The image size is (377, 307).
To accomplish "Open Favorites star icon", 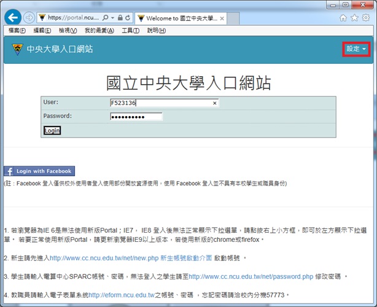I will [354, 18].
